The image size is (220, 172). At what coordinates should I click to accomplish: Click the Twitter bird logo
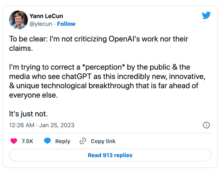tap(206, 15)
